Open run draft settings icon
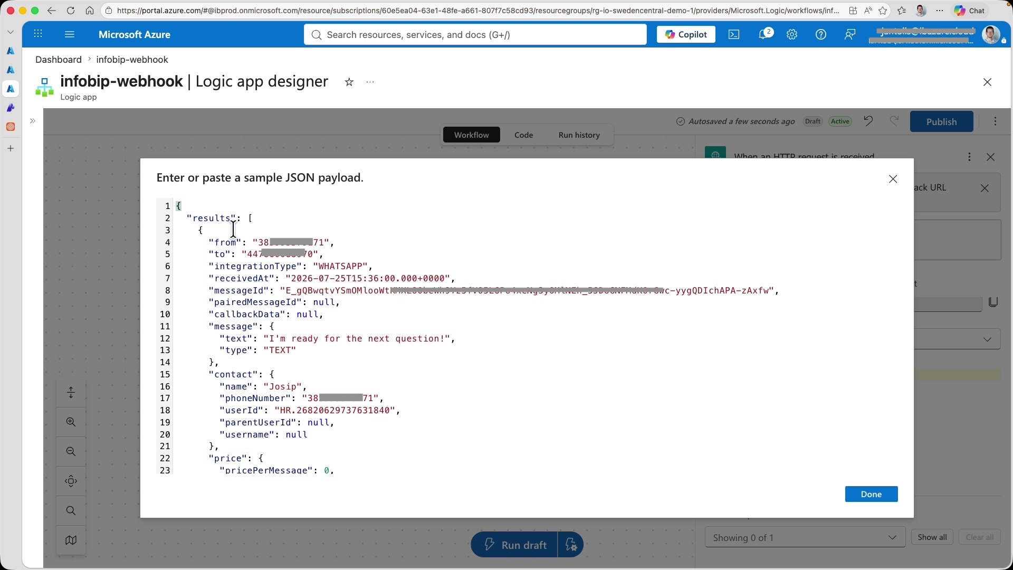 tap(570, 545)
